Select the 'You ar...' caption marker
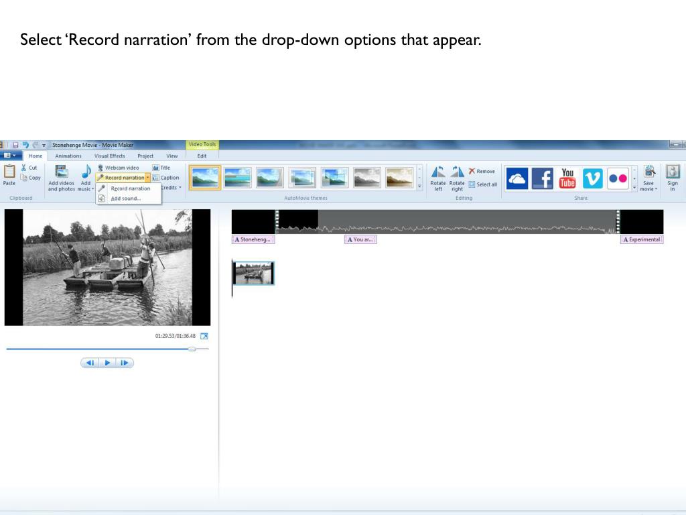 (x=360, y=239)
